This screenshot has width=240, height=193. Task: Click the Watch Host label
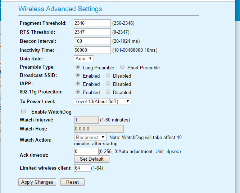pos(33,129)
